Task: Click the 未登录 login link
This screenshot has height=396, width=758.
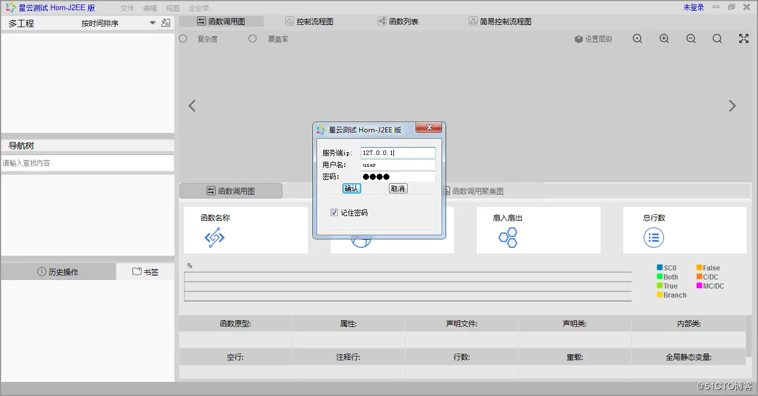Action: (693, 7)
